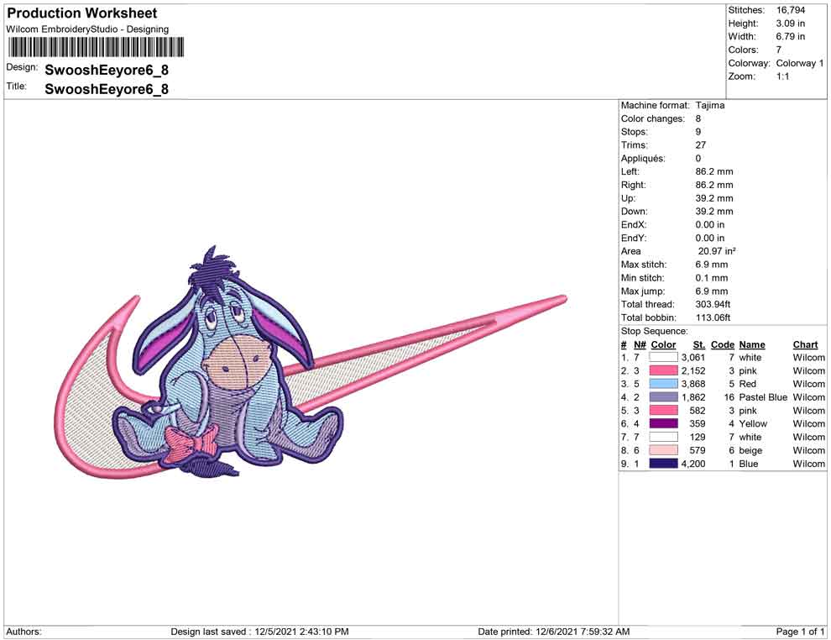Click the Machine format value 'Tajima'
The image size is (831, 640).
pyautogui.click(x=710, y=105)
